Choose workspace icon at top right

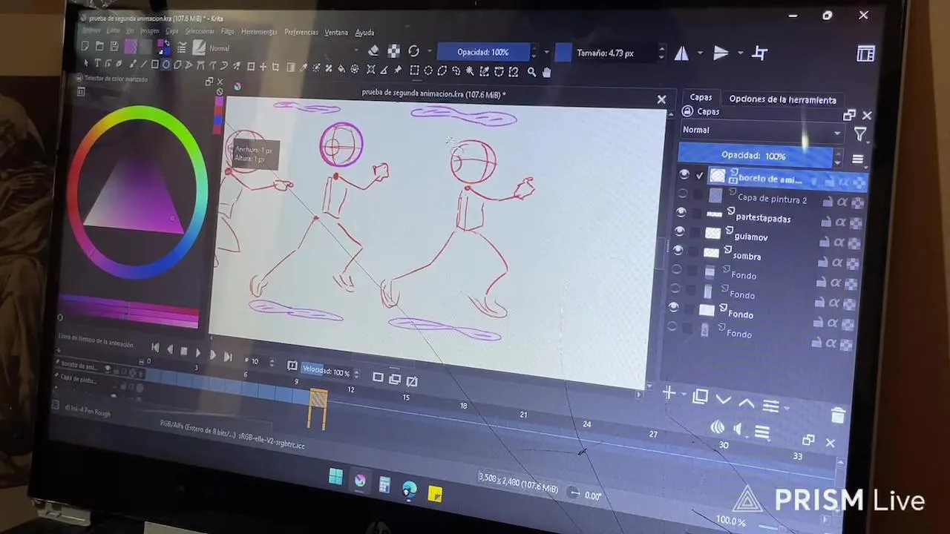(865, 53)
